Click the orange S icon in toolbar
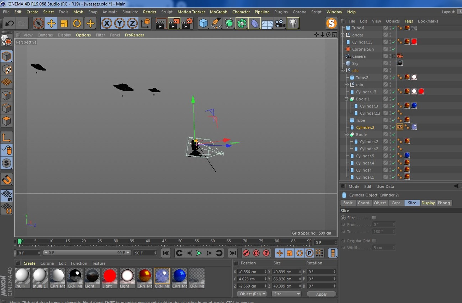Screen dimensions: 462x303 (331, 23)
